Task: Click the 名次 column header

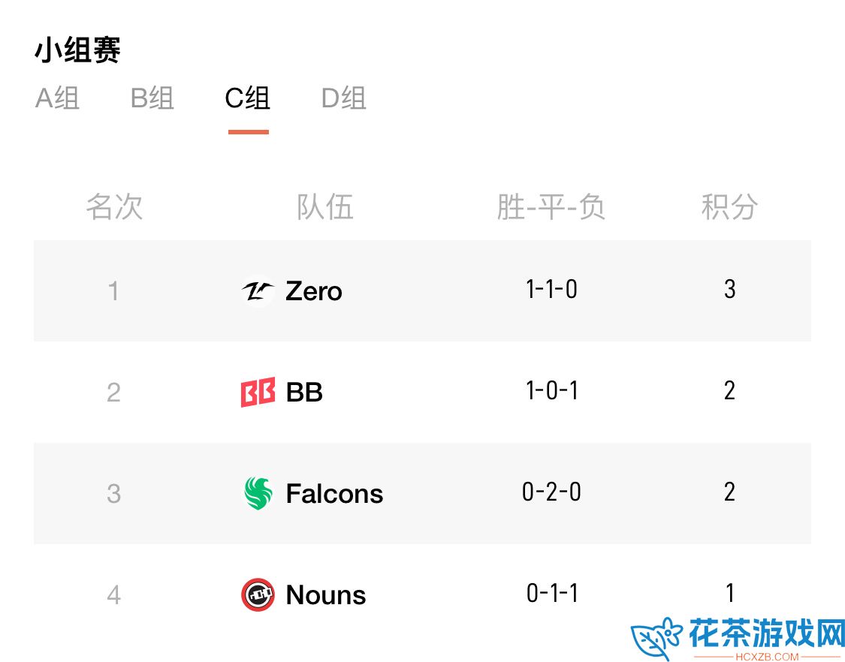Action: 114,207
